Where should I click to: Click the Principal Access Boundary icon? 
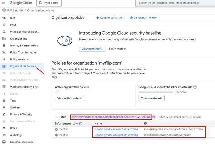pyautogui.click(x=4, y=32)
